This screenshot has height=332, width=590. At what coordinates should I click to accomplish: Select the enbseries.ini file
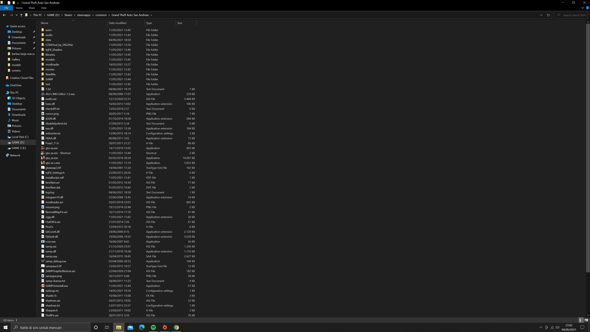click(53, 133)
